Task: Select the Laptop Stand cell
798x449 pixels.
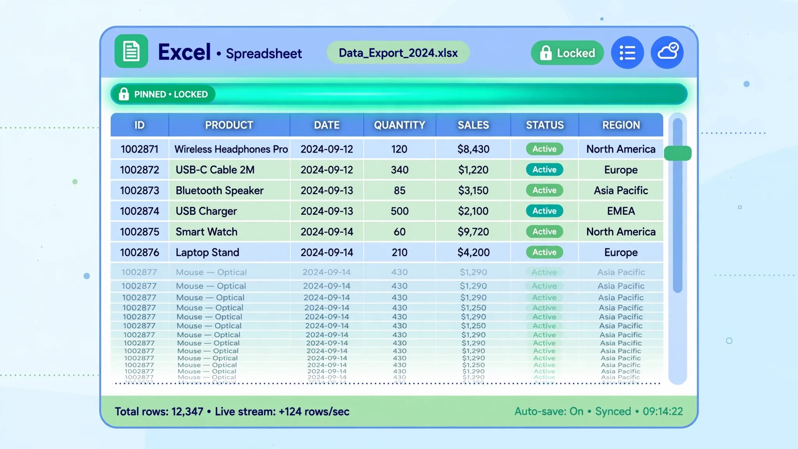Action: (x=229, y=252)
